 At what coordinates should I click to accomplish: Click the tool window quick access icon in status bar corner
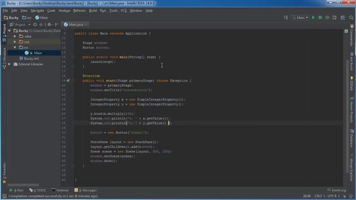[4, 196]
